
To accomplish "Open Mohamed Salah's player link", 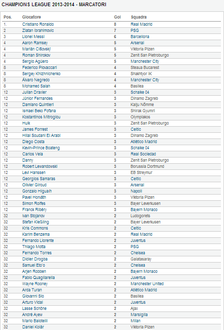I will 36,86.
